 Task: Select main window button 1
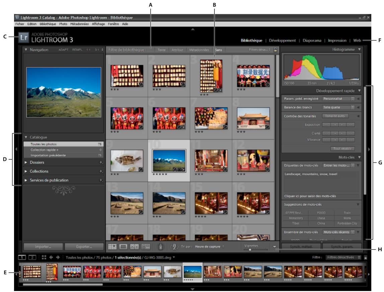point(22,257)
